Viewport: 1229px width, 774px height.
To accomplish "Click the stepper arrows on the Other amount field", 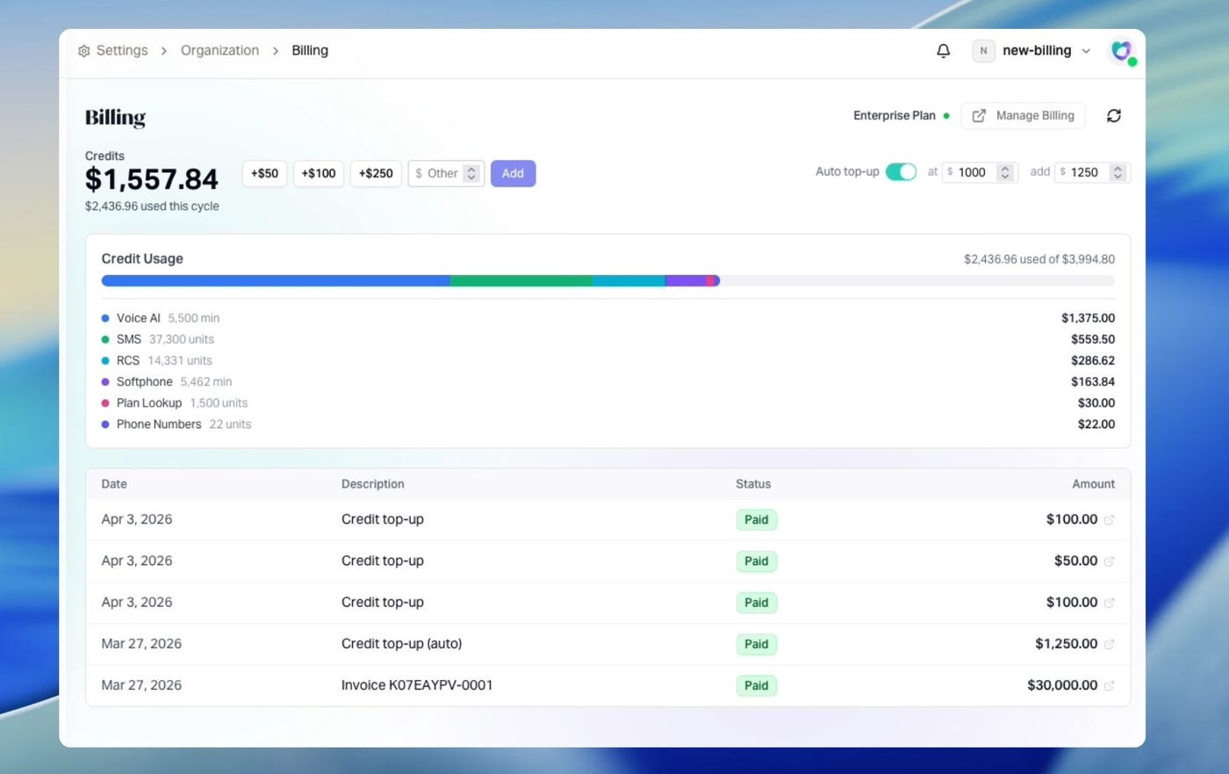I will click(x=471, y=173).
